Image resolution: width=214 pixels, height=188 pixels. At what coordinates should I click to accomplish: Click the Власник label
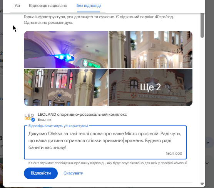45,120
